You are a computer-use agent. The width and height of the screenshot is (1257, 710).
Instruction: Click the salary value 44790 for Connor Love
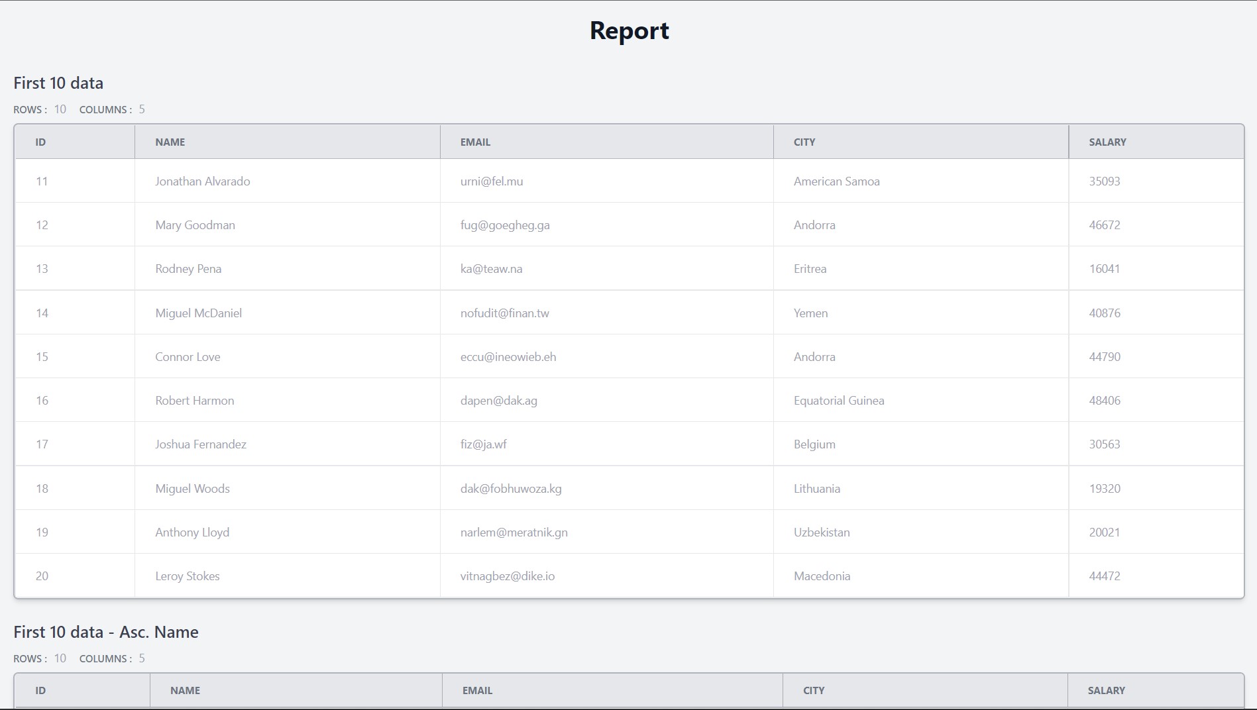coord(1104,356)
